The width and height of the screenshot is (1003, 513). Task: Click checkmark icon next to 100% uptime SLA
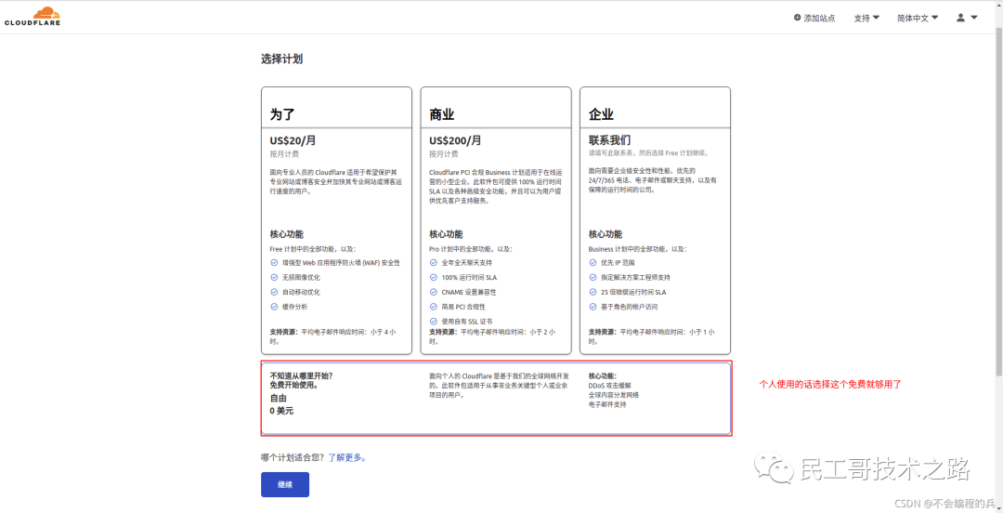tap(434, 277)
